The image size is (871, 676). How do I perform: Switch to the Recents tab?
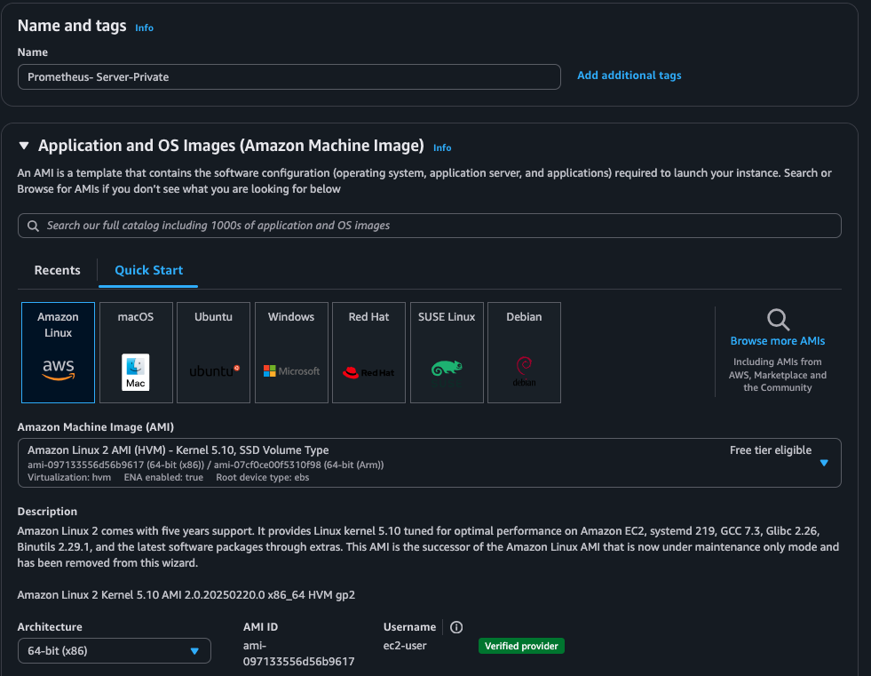pos(57,269)
